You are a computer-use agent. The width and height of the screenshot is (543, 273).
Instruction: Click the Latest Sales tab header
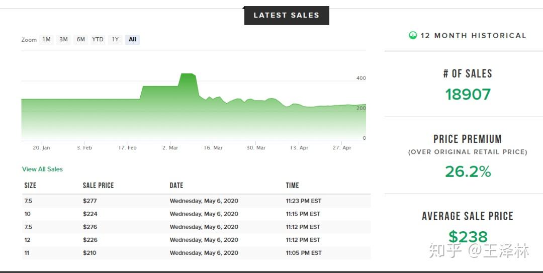tap(286, 16)
